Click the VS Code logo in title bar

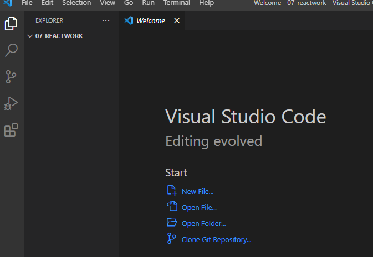tap(8, 3)
